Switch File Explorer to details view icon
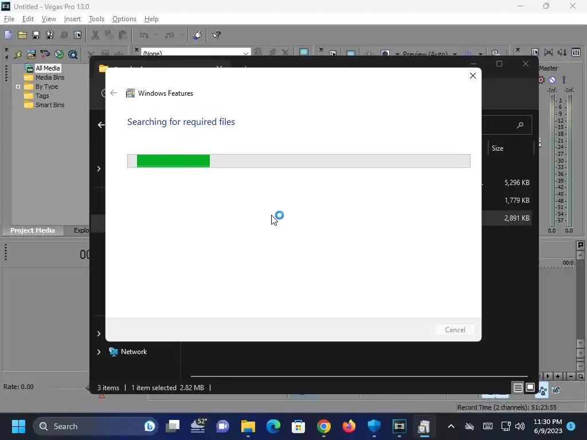587x440 pixels. pyautogui.click(x=518, y=388)
